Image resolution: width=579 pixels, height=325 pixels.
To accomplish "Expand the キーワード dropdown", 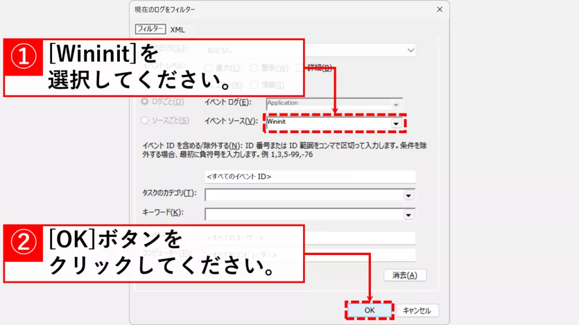I will [x=408, y=214].
